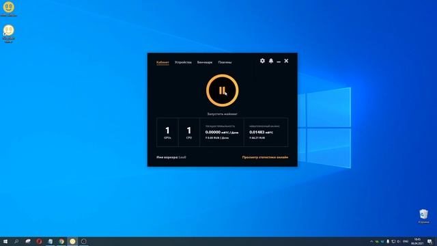This screenshot has height=246, width=437.
Task: Select the yellow miner app taskbar icon
Action: pyautogui.click(x=72, y=241)
